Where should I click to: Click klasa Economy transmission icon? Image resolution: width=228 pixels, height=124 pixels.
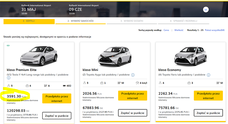[x=218, y=83]
